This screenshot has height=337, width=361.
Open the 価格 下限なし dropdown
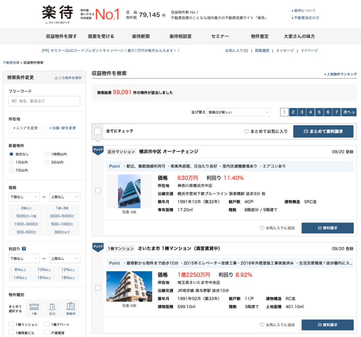point(24,197)
